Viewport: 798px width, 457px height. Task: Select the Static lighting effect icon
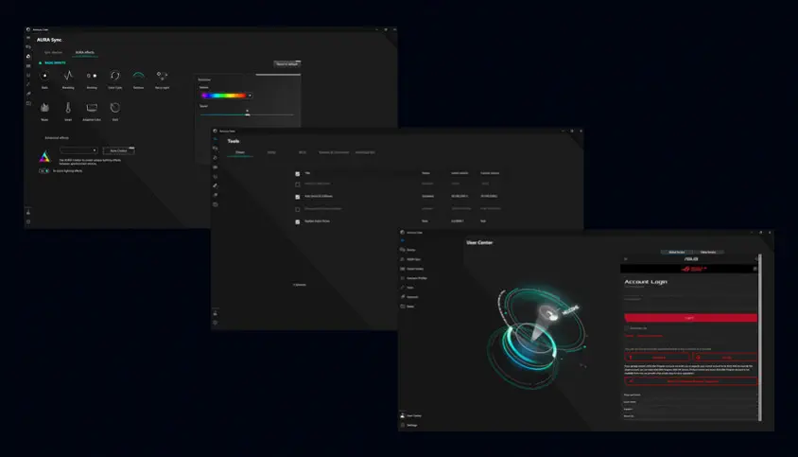click(44, 77)
